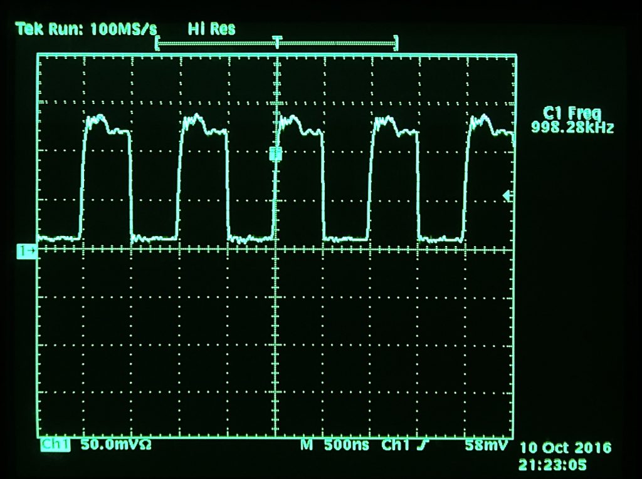The width and height of the screenshot is (642, 479).
Task: Select the C1 Freq measurement label
Action: pos(571,113)
